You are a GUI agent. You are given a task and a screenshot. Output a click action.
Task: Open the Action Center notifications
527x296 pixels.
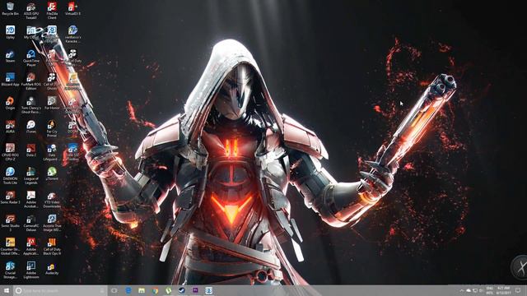[518, 290]
